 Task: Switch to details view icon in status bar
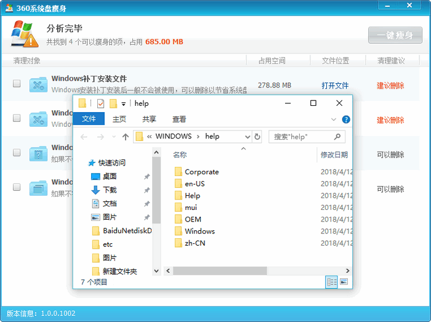tap(332, 282)
